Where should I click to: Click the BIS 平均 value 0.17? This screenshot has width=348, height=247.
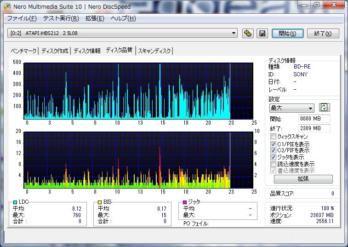coord(162,208)
